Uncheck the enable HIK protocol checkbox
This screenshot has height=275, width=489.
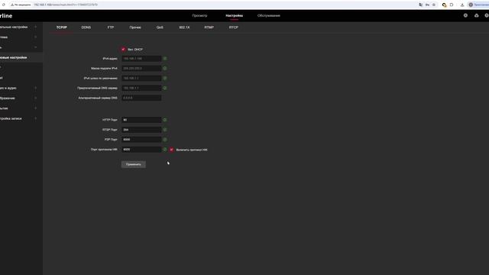point(171,150)
